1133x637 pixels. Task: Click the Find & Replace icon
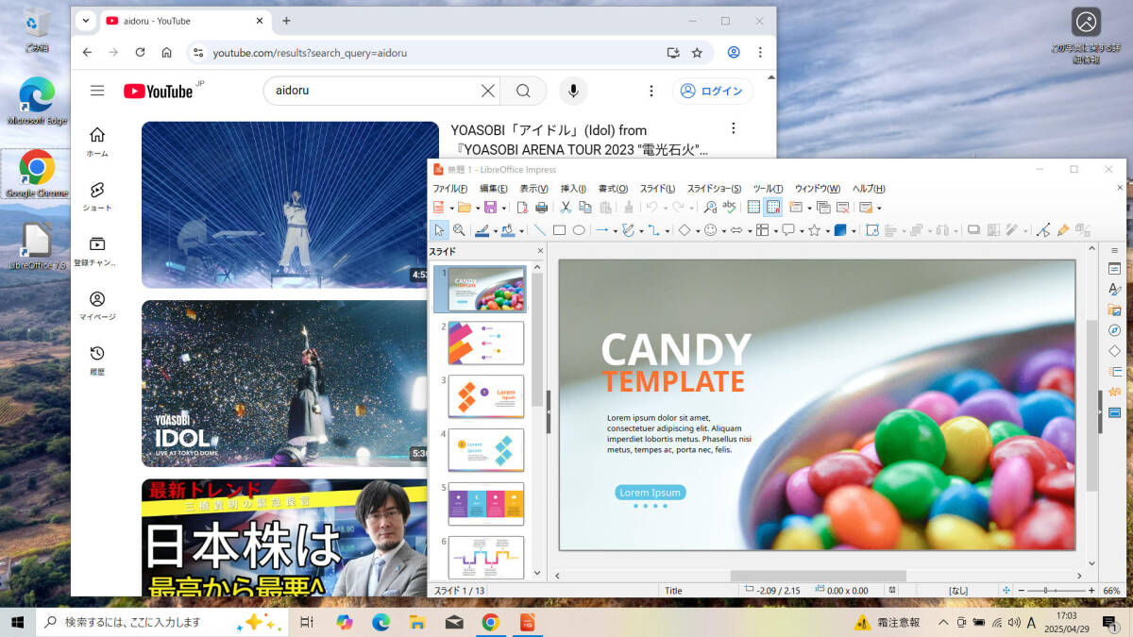coord(710,207)
